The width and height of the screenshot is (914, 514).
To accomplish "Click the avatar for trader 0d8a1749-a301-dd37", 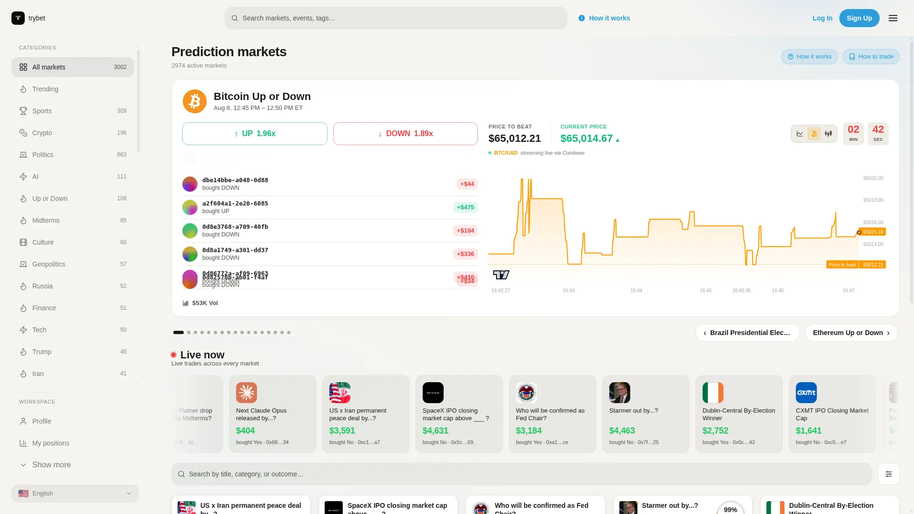I will 190,254.
